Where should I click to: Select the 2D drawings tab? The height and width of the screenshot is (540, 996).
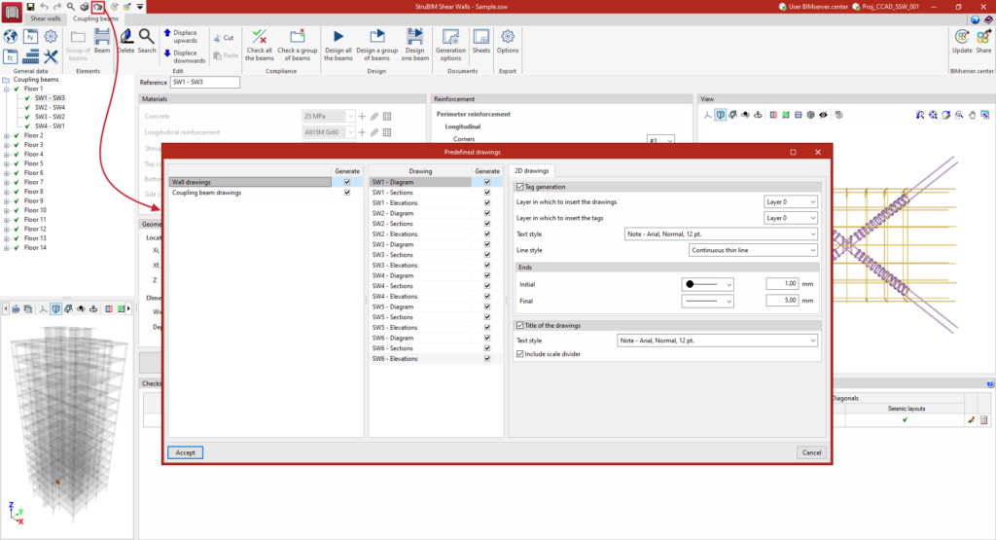pos(532,170)
